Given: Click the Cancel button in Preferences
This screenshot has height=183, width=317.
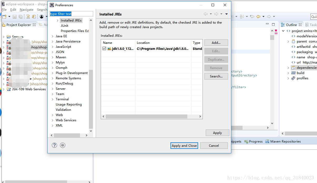Looking at the screenshot, I should (x=214, y=145).
